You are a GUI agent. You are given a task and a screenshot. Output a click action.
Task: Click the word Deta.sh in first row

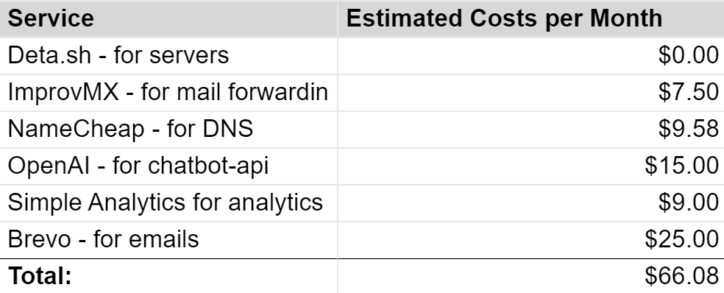pos(49,55)
